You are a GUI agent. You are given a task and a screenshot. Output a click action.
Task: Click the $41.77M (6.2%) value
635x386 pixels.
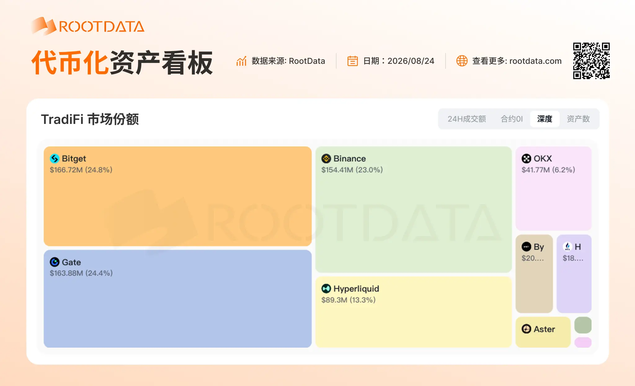pos(548,170)
